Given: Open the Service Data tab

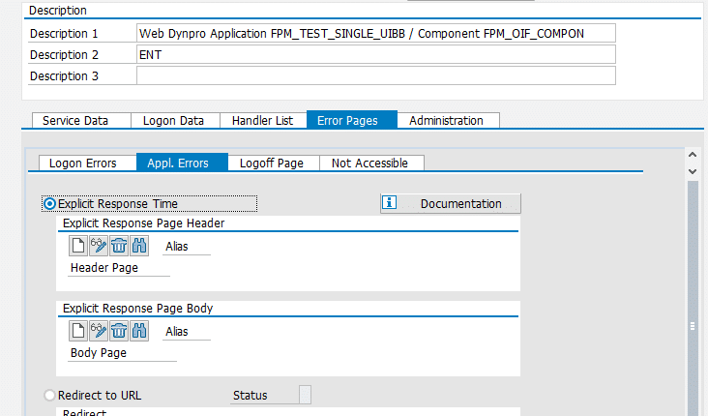Looking at the screenshot, I should (x=81, y=121).
